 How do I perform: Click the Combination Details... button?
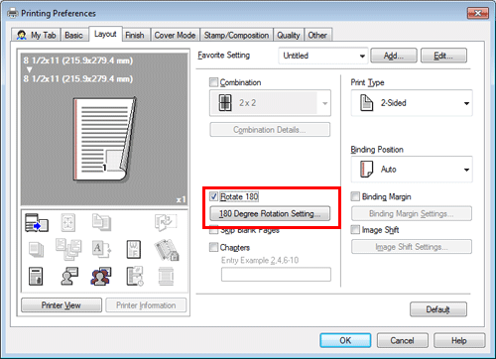coord(270,129)
